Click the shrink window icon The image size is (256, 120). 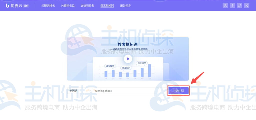click(x=239, y=6)
